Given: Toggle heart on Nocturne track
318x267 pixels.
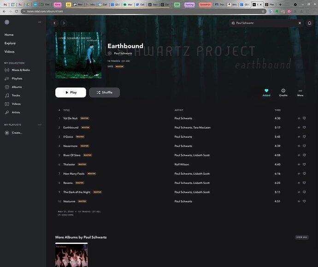Looking at the screenshot, I should (x=304, y=201).
